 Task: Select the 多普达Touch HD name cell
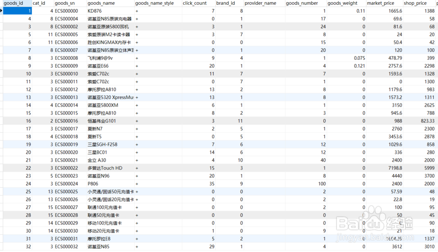[110, 168]
